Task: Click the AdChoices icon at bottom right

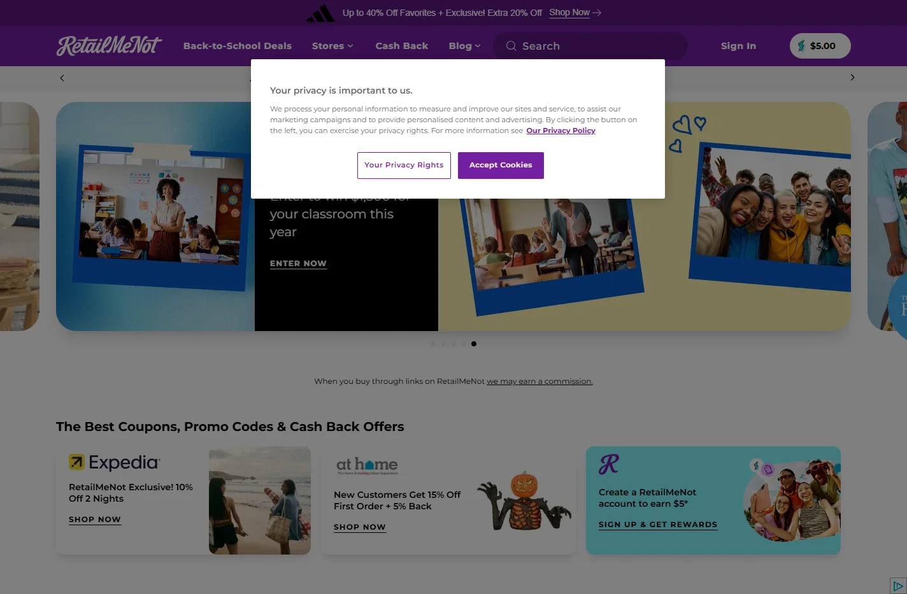Action: tap(898, 586)
